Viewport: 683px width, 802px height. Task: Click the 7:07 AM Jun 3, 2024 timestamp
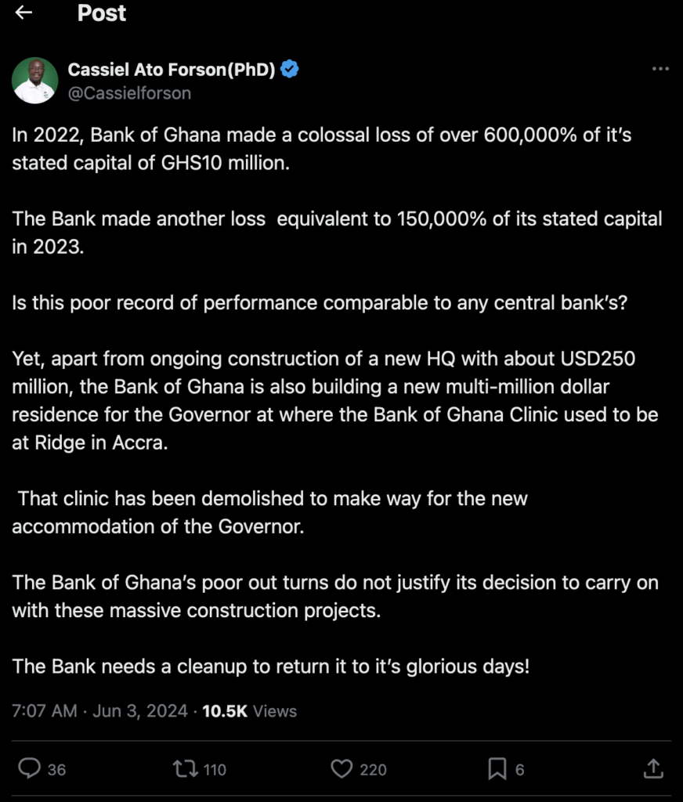click(100, 711)
